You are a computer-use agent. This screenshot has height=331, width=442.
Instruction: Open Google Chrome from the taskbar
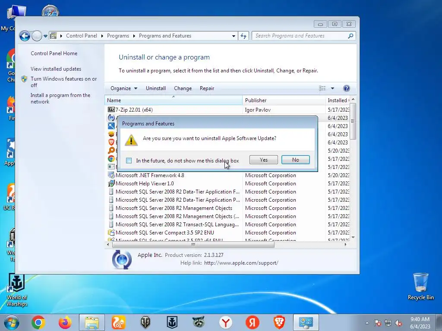38,322
